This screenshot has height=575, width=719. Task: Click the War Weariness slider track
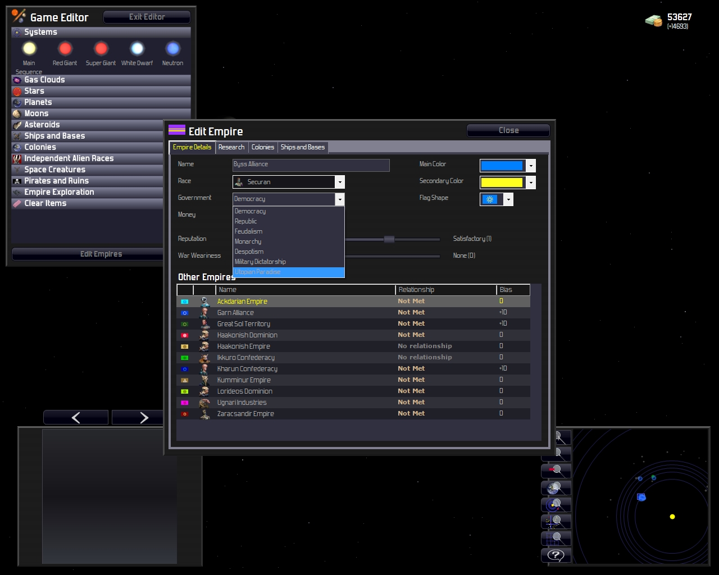pos(392,256)
